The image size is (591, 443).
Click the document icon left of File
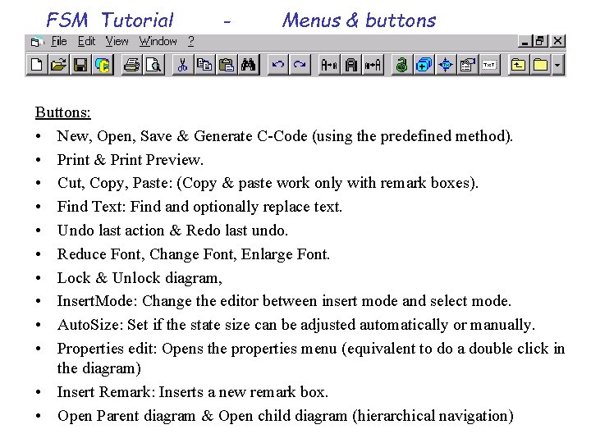coord(36,42)
